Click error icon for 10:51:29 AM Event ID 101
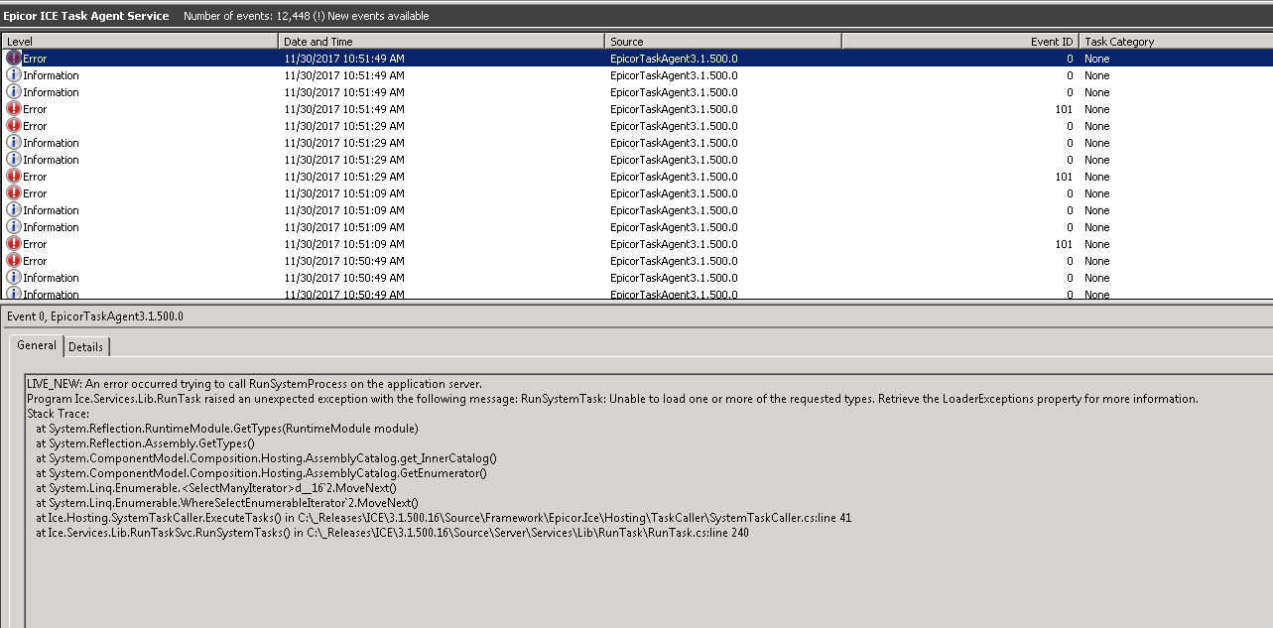The height and width of the screenshot is (628, 1273). pyautogui.click(x=14, y=177)
